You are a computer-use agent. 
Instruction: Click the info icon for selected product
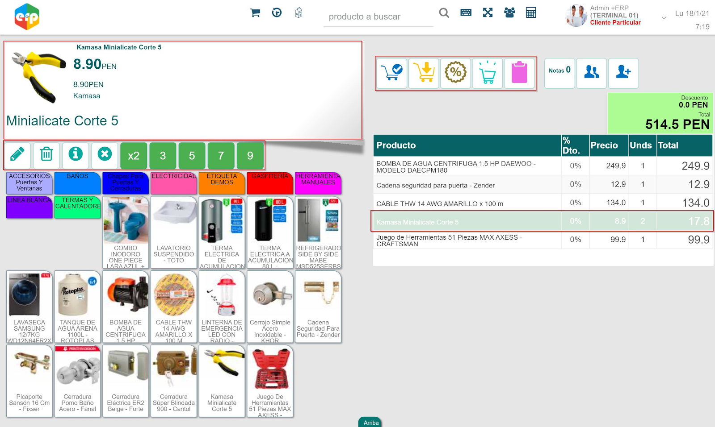click(x=76, y=155)
